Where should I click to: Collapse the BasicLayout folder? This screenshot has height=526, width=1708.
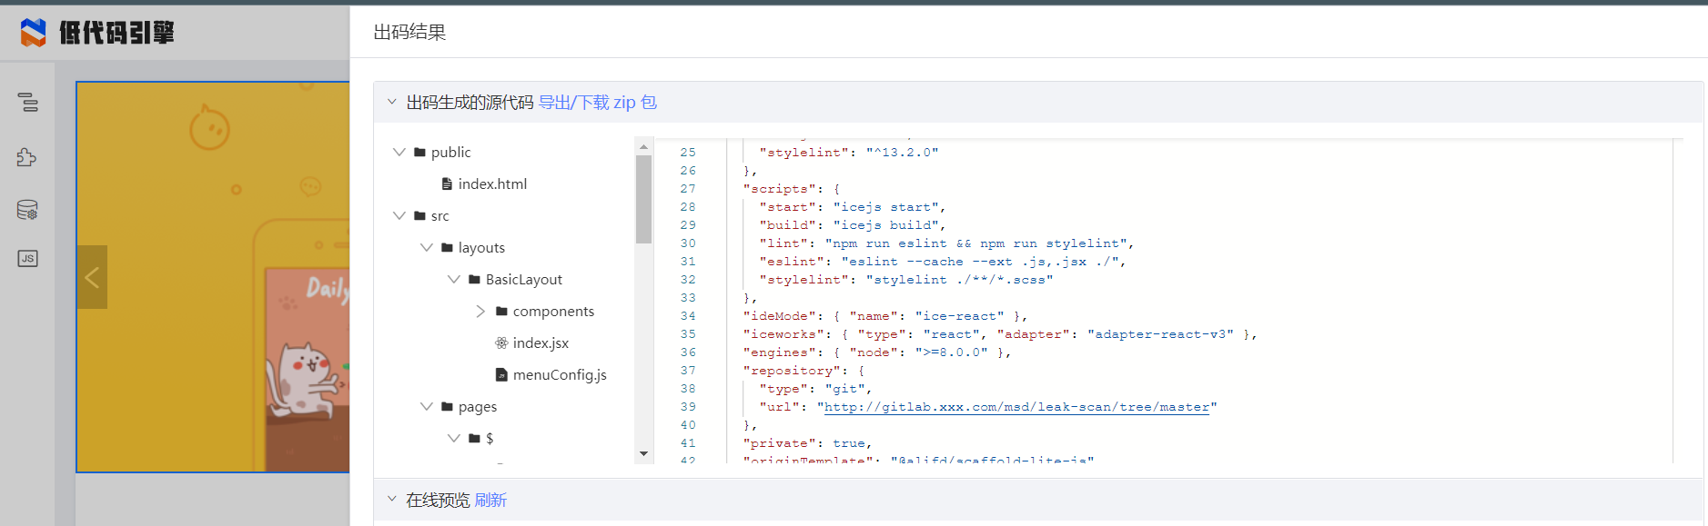[453, 279]
